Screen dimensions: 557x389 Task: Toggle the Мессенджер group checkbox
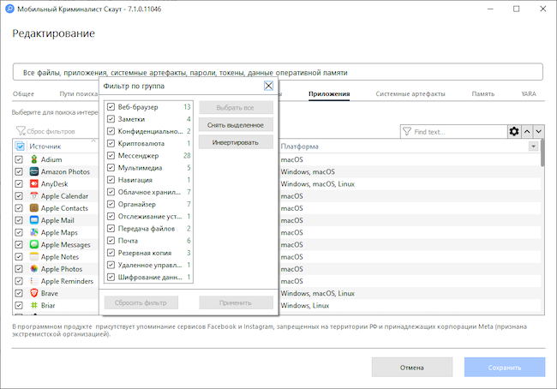(x=111, y=156)
